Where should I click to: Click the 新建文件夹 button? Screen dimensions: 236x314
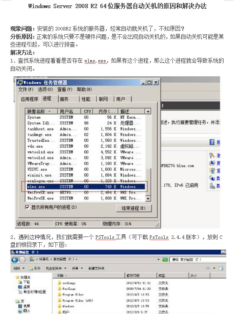coord(96,268)
